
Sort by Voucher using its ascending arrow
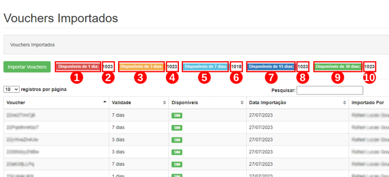(105, 102)
